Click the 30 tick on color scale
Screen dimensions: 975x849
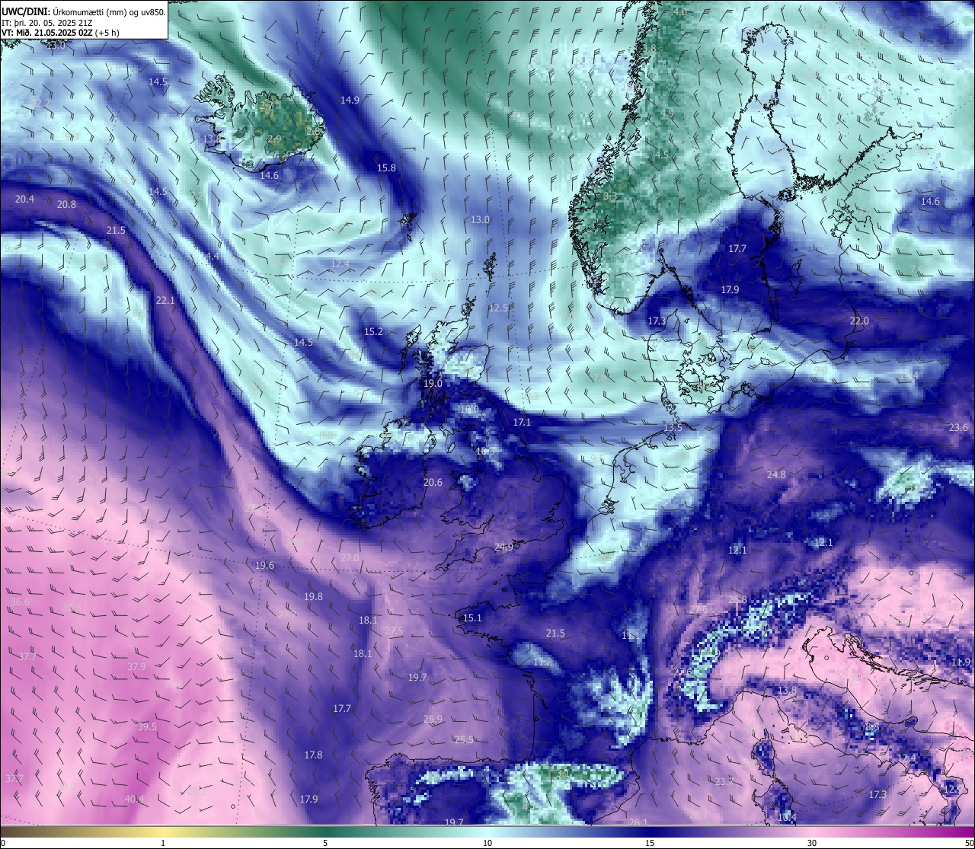coord(812,843)
